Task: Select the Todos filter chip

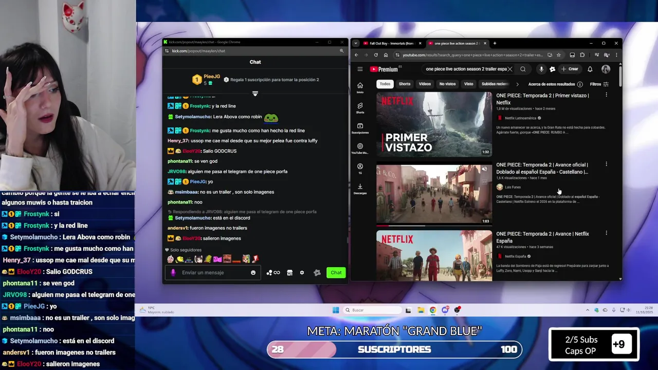Action: pyautogui.click(x=385, y=84)
